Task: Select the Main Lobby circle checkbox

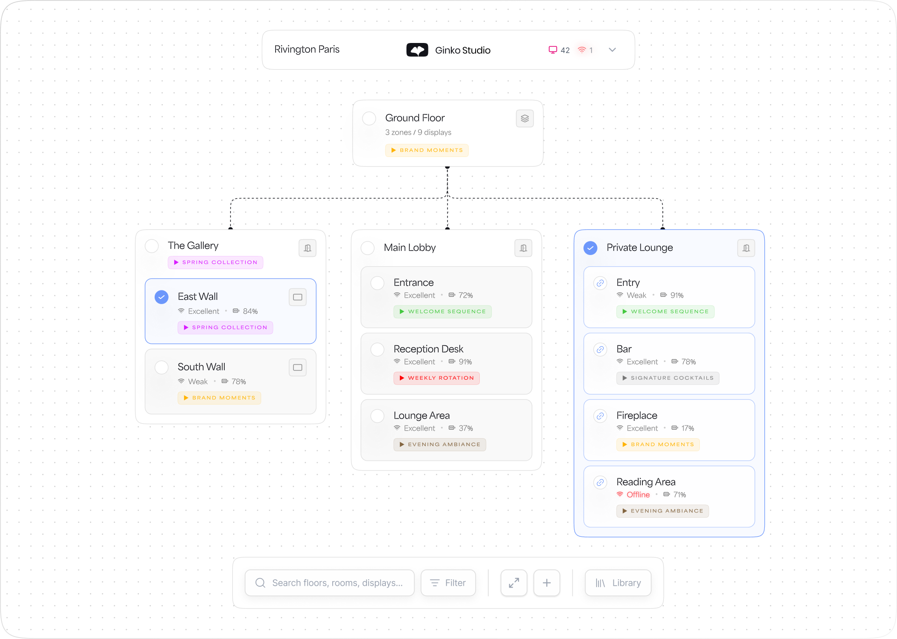Action: point(368,248)
